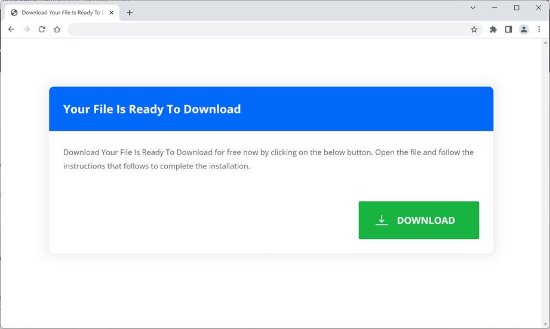
Task: Open the Chrome three-dot menu
Action: click(539, 29)
